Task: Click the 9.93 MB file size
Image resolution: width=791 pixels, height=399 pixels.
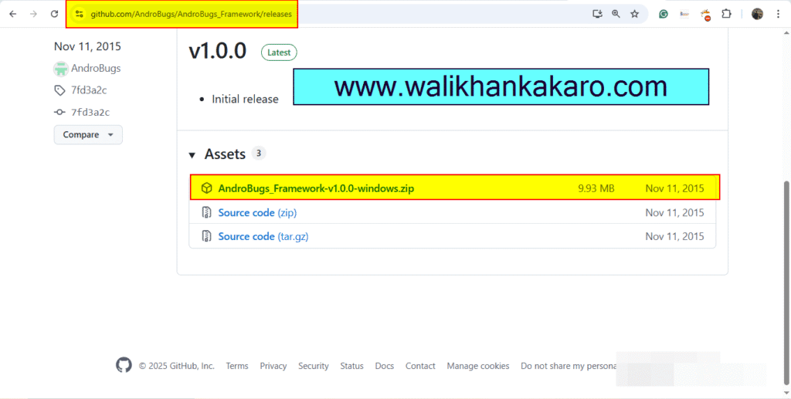Action: pos(596,188)
